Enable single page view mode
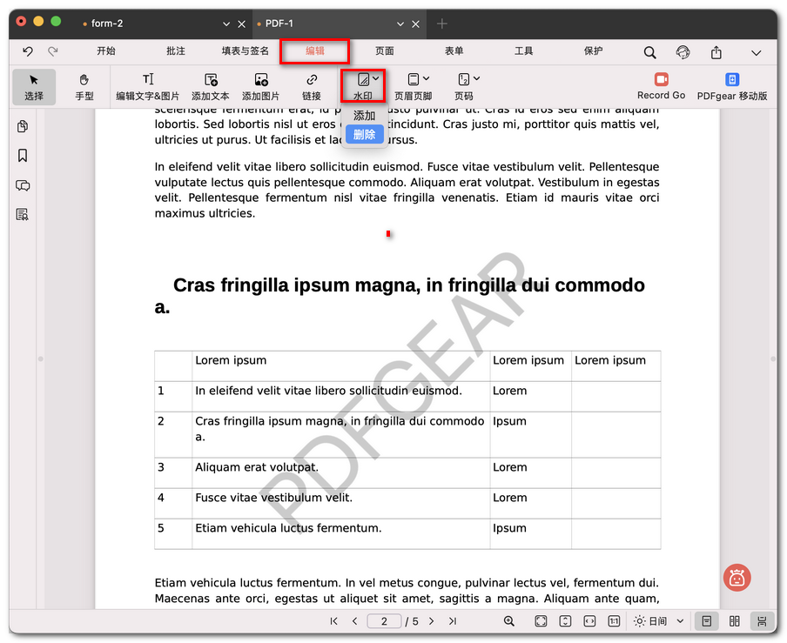Screen dimensions: 787x643 [x=707, y=621]
